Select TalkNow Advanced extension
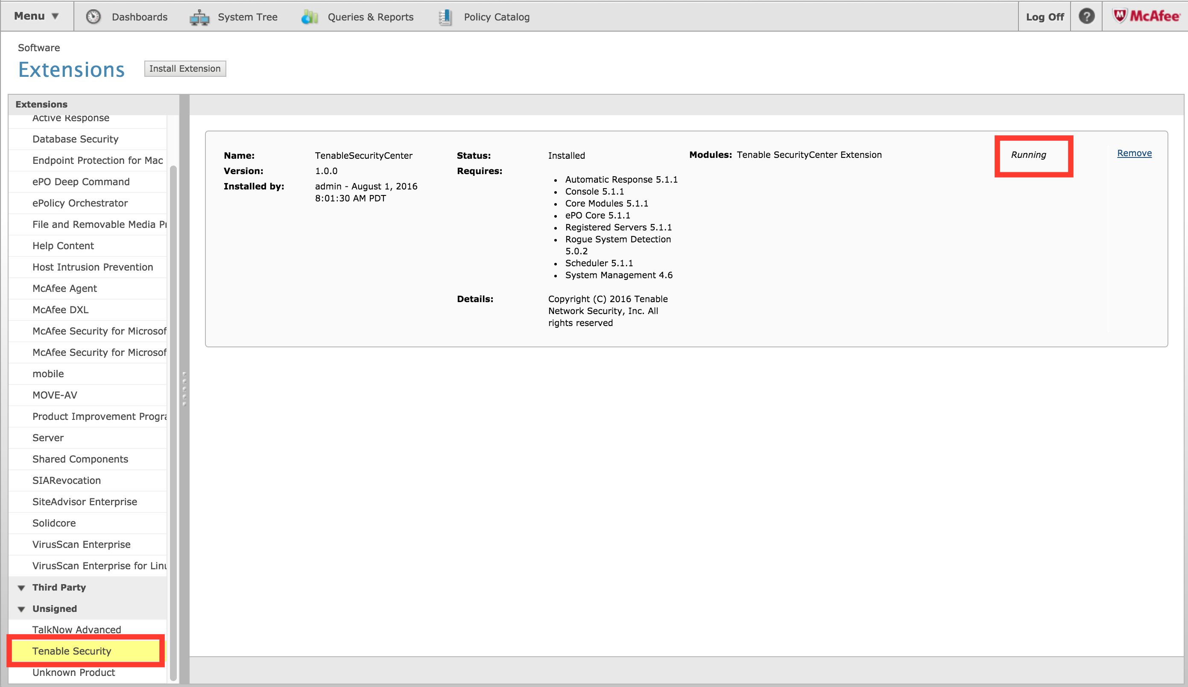 88,629
